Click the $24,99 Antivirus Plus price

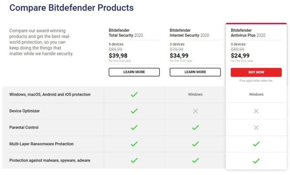tap(240, 55)
